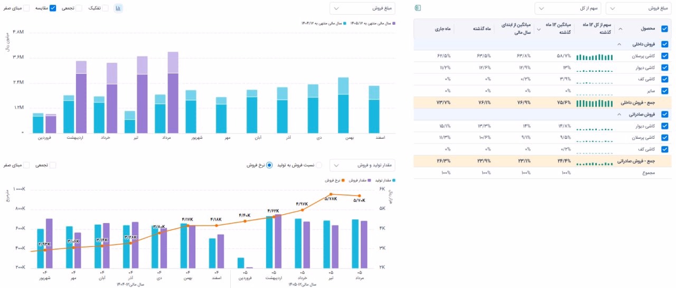Click sparkline in جمع - فروش داخلی row
The image size is (676, 288).
click(x=594, y=103)
